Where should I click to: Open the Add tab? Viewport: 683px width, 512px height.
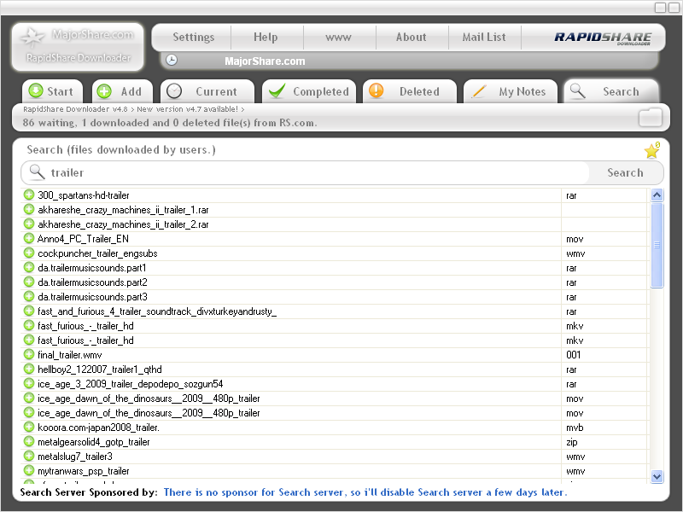pyautogui.click(x=122, y=91)
